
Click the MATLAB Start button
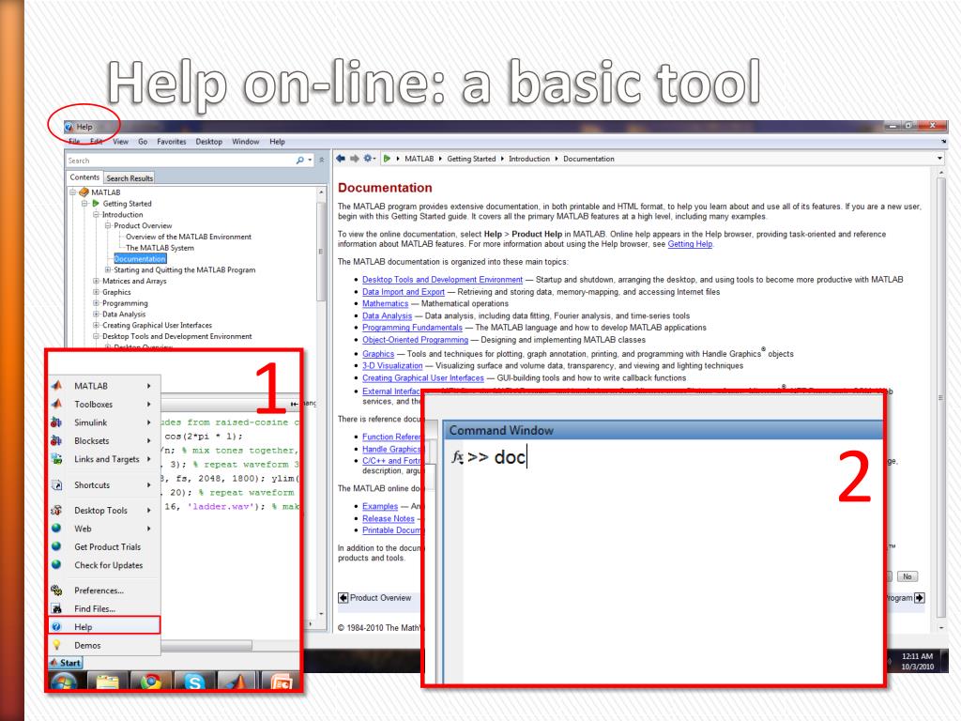(x=66, y=662)
